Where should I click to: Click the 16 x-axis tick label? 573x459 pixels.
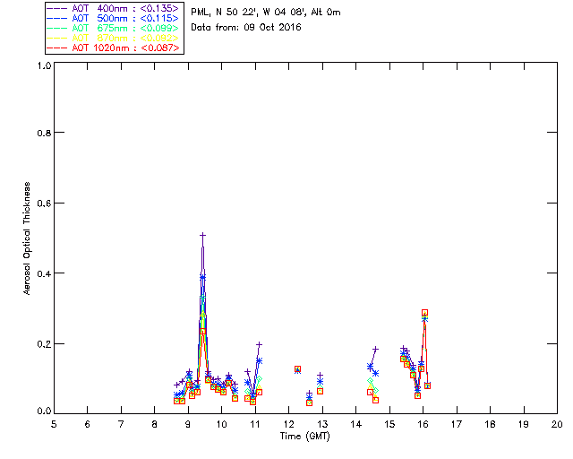coord(423,424)
